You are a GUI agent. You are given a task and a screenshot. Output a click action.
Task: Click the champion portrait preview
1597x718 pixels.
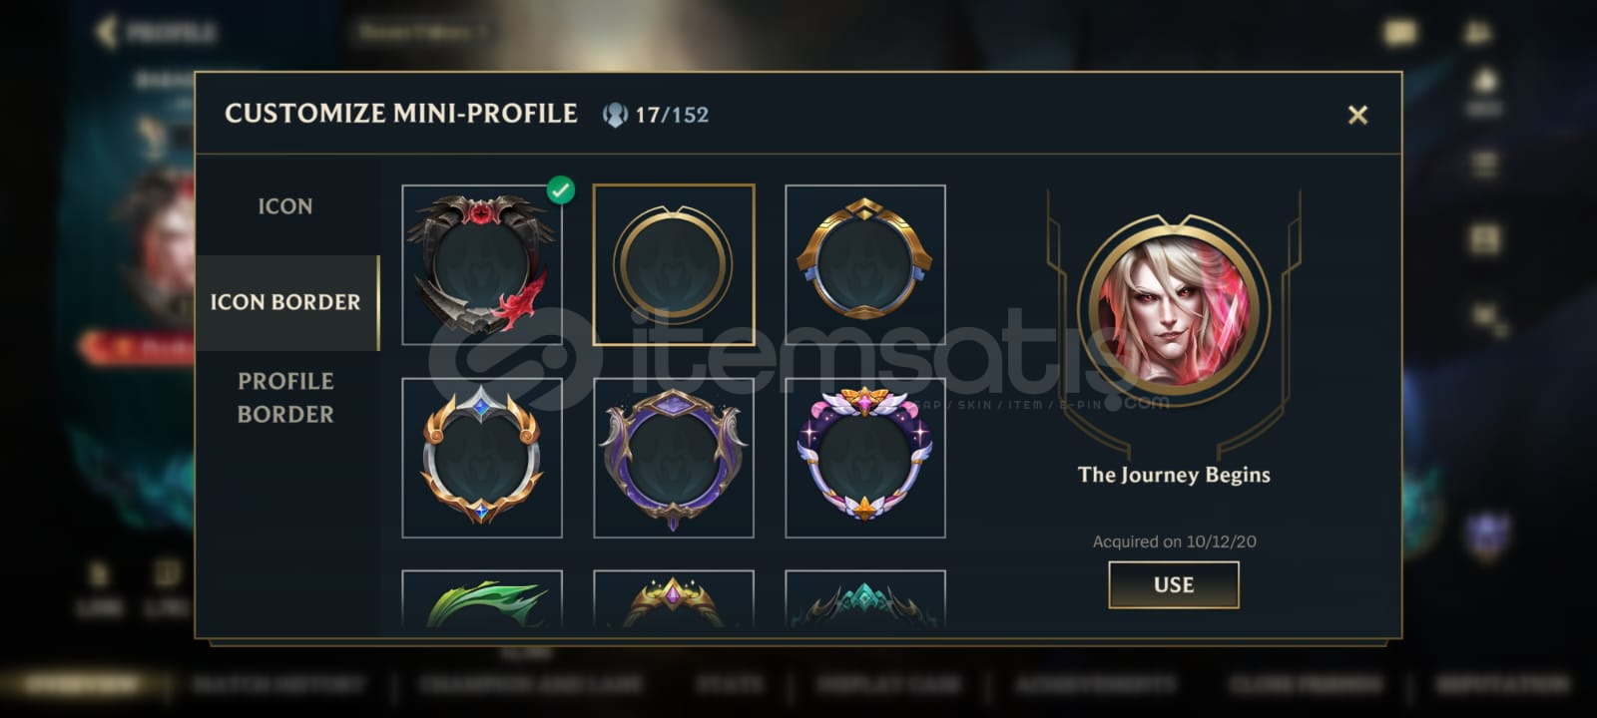click(1174, 312)
